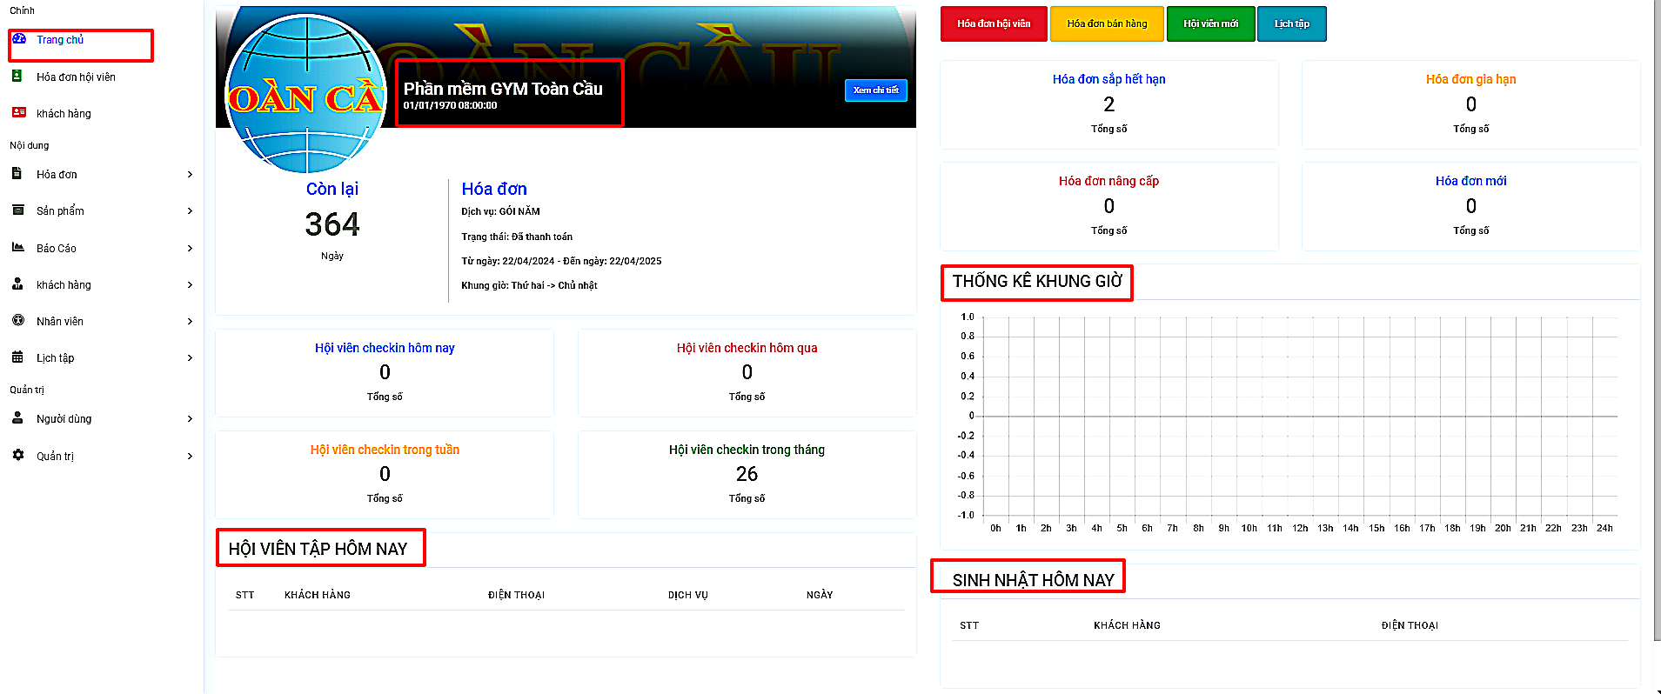This screenshot has width=1661, height=694.
Task: Expand the Lịch tập submenu chevron
Action: pyautogui.click(x=190, y=358)
